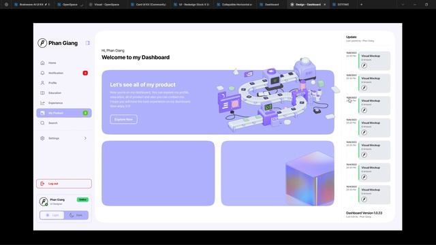
Task: Click the Dashboard Version 1.0.23 text
Action: [x=364, y=213]
